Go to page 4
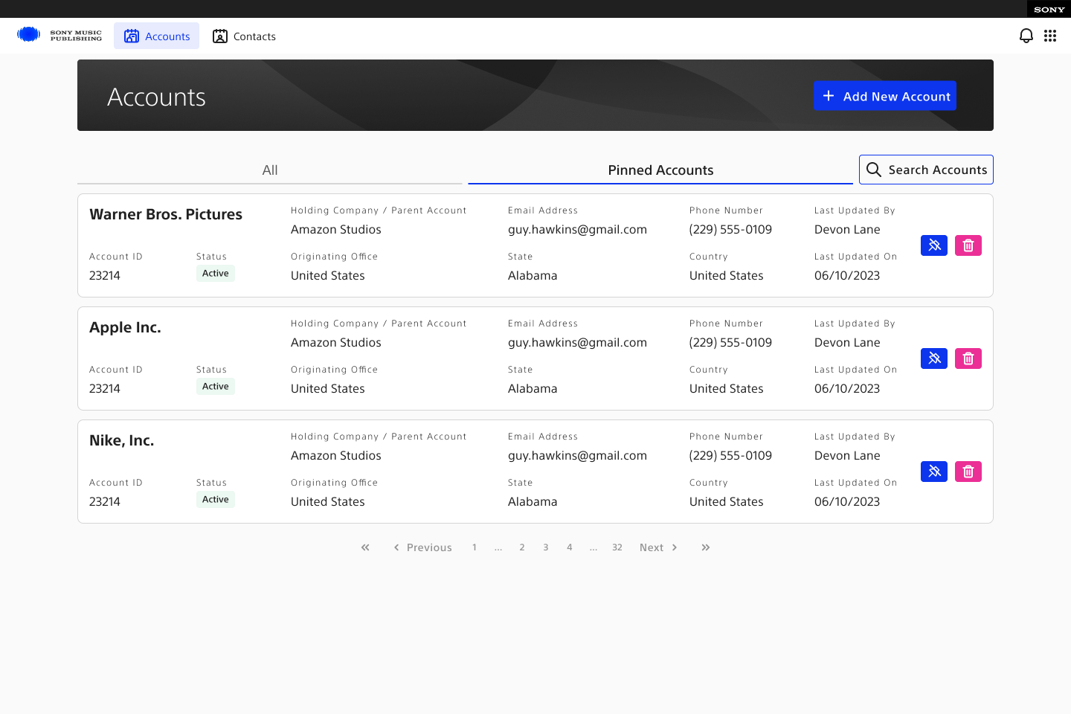This screenshot has width=1071, height=714. click(x=570, y=547)
